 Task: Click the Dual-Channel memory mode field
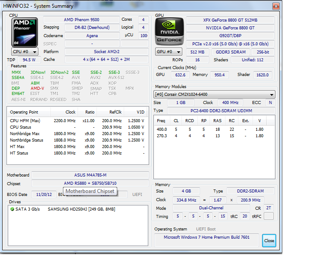(x=211, y=208)
